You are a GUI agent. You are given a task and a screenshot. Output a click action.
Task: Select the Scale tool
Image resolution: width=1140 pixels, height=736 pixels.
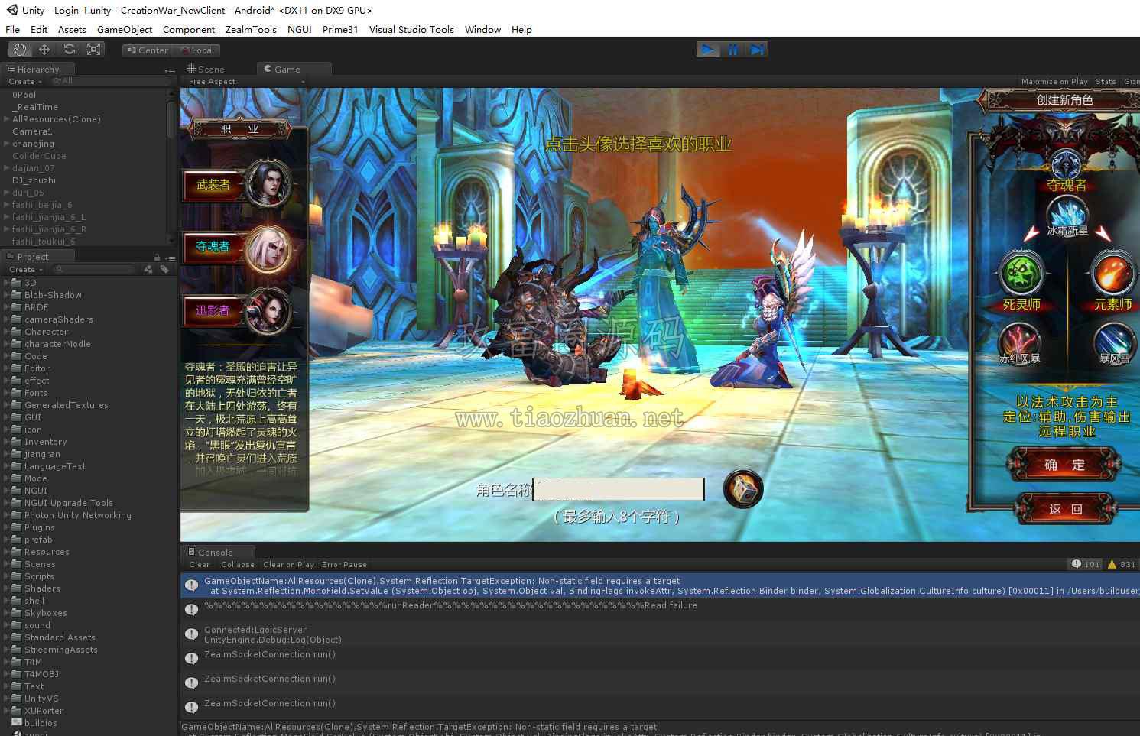(x=94, y=50)
